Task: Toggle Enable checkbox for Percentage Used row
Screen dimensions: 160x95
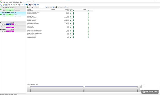Action: point(88,16)
